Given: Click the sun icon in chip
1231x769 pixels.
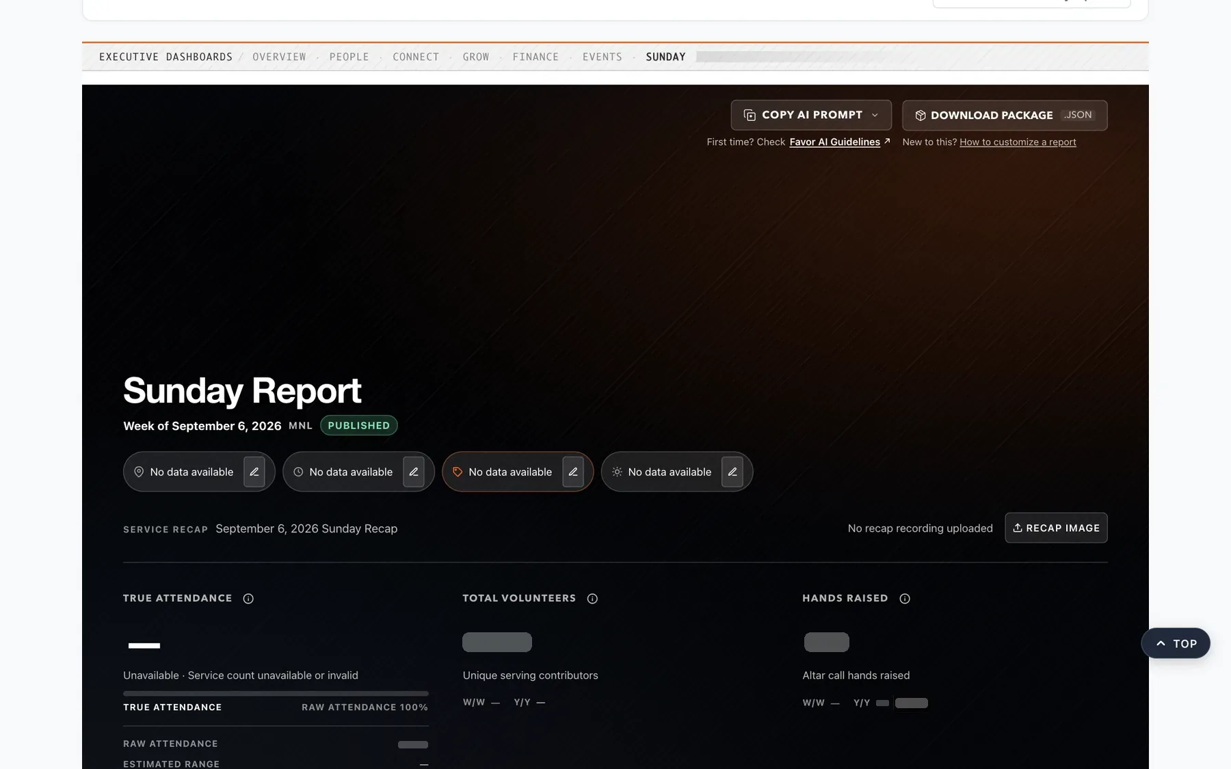Looking at the screenshot, I should [617, 472].
